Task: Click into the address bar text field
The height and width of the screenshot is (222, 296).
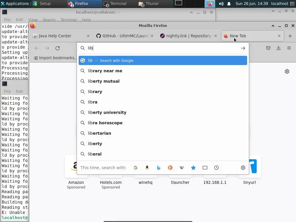Action: (x=162, y=48)
